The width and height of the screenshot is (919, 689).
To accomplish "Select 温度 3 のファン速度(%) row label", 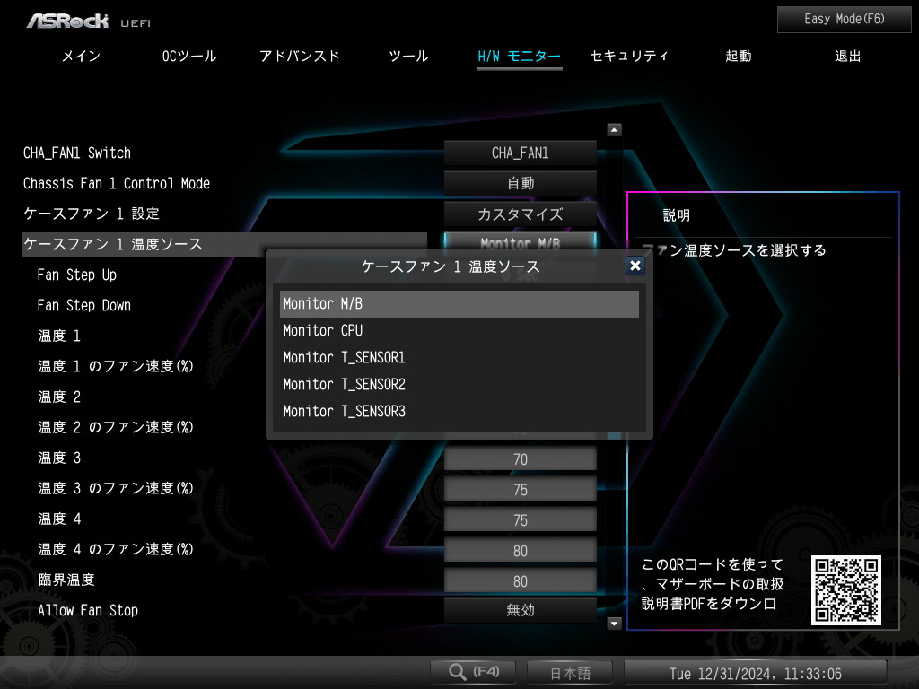I will [116, 488].
